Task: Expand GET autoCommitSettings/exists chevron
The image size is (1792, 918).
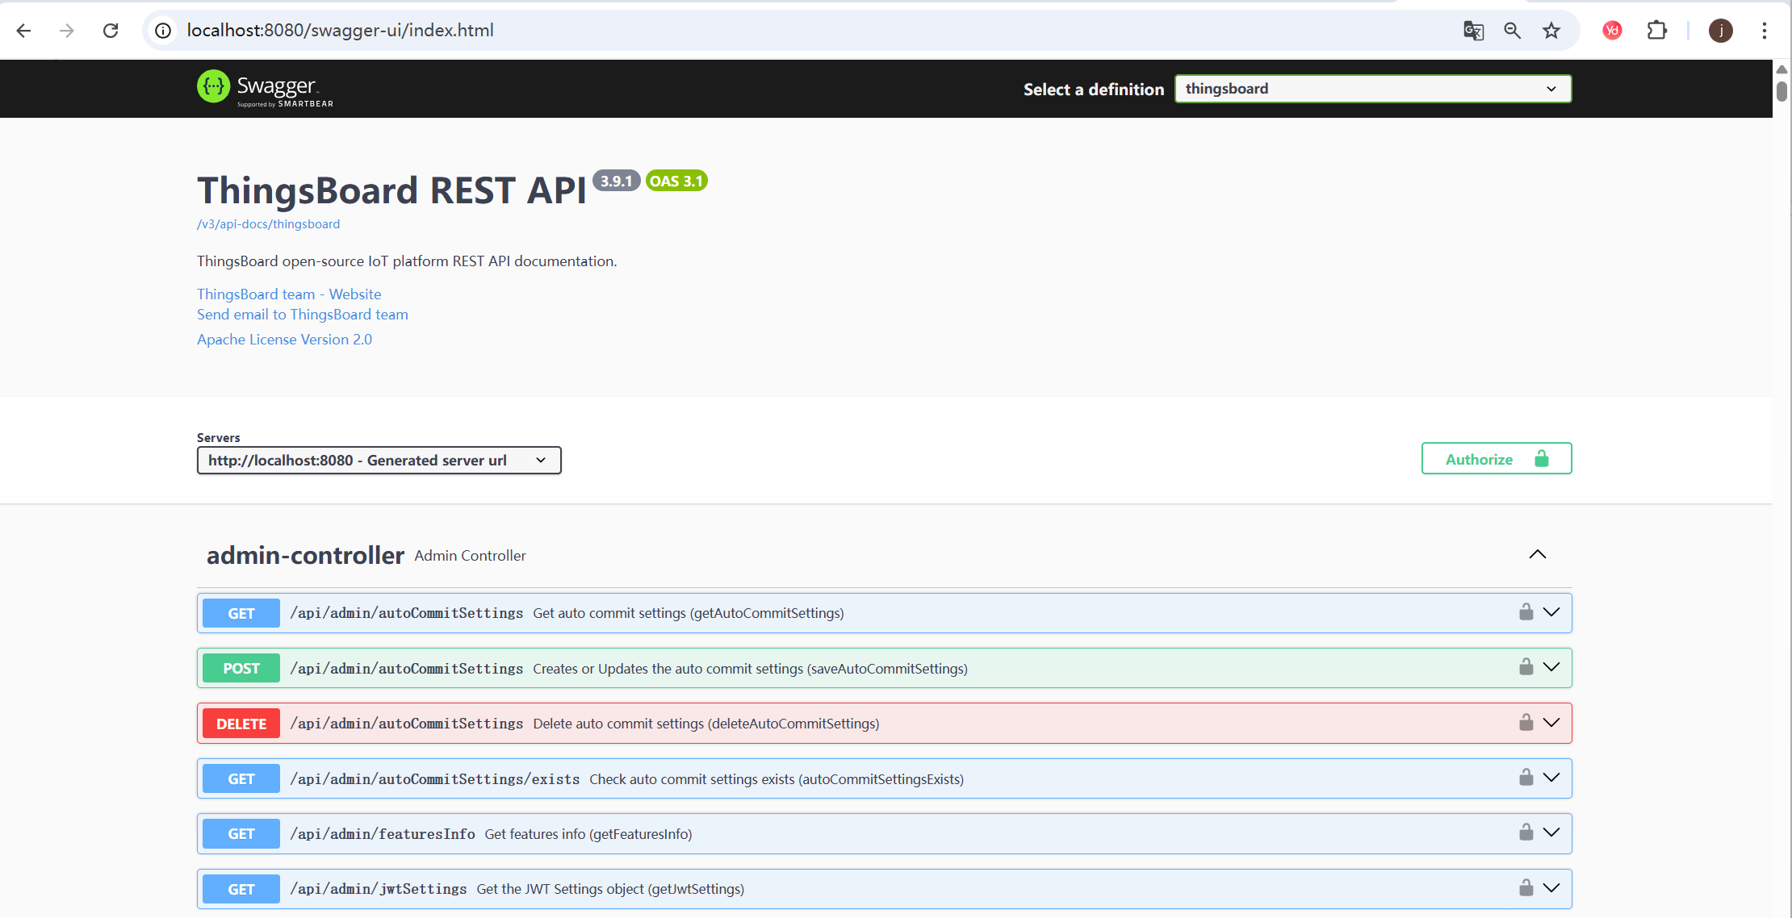Action: click(x=1551, y=778)
